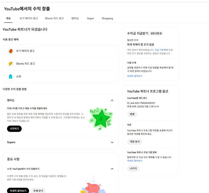Select the 멤버십 tab
Image resolution: width=209 pixels, height=193 pixels.
click(x=75, y=18)
